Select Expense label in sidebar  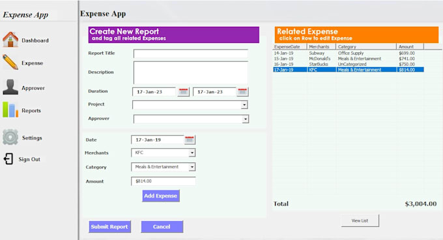click(x=32, y=63)
